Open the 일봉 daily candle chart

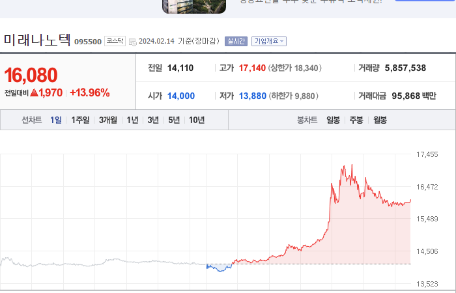(x=334, y=120)
